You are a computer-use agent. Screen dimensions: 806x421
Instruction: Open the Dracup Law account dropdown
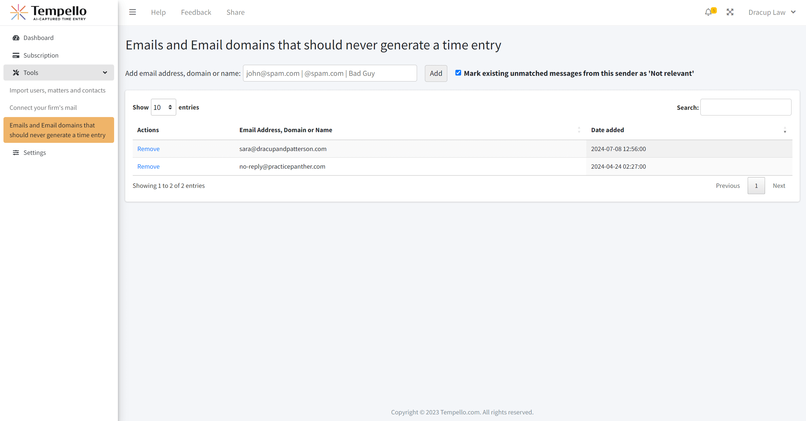[772, 12]
